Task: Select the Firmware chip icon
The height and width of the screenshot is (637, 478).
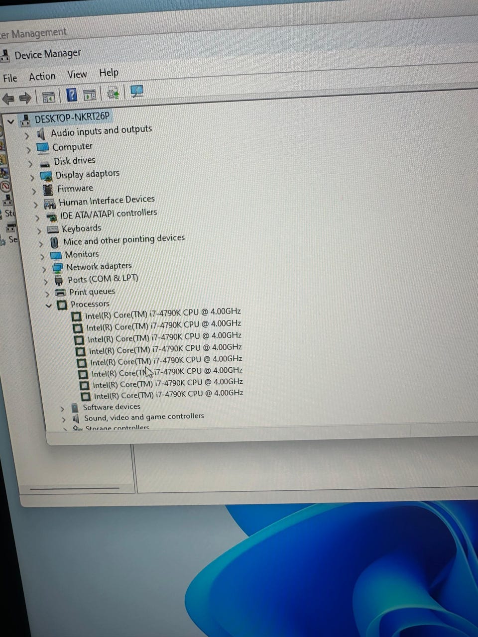Action: coord(48,190)
